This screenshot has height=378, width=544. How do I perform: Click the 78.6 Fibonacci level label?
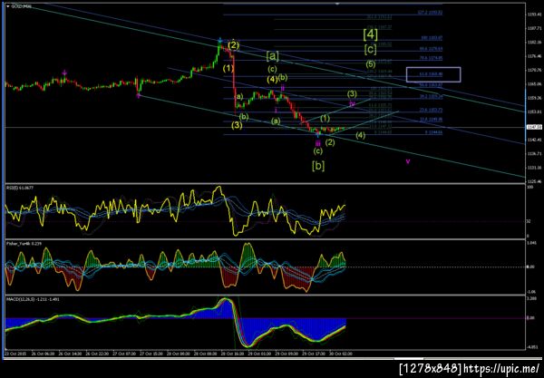tap(431, 58)
